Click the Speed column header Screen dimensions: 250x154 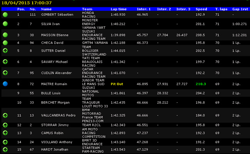pyautogui.click(x=201, y=8)
